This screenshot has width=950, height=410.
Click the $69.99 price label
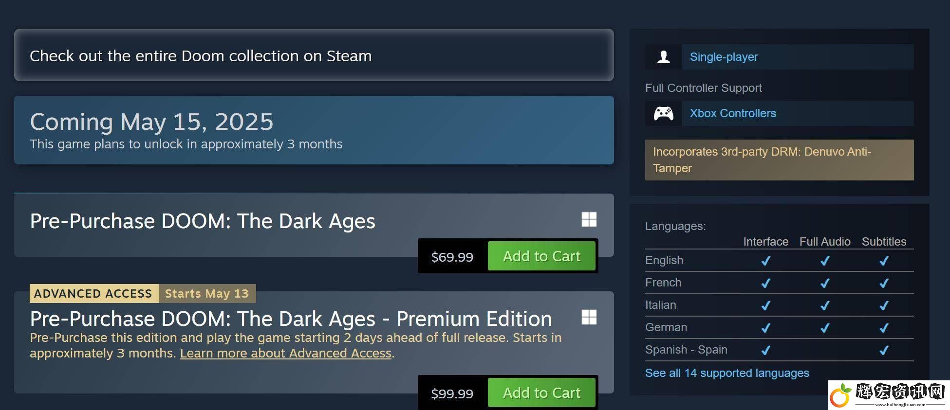click(x=452, y=257)
